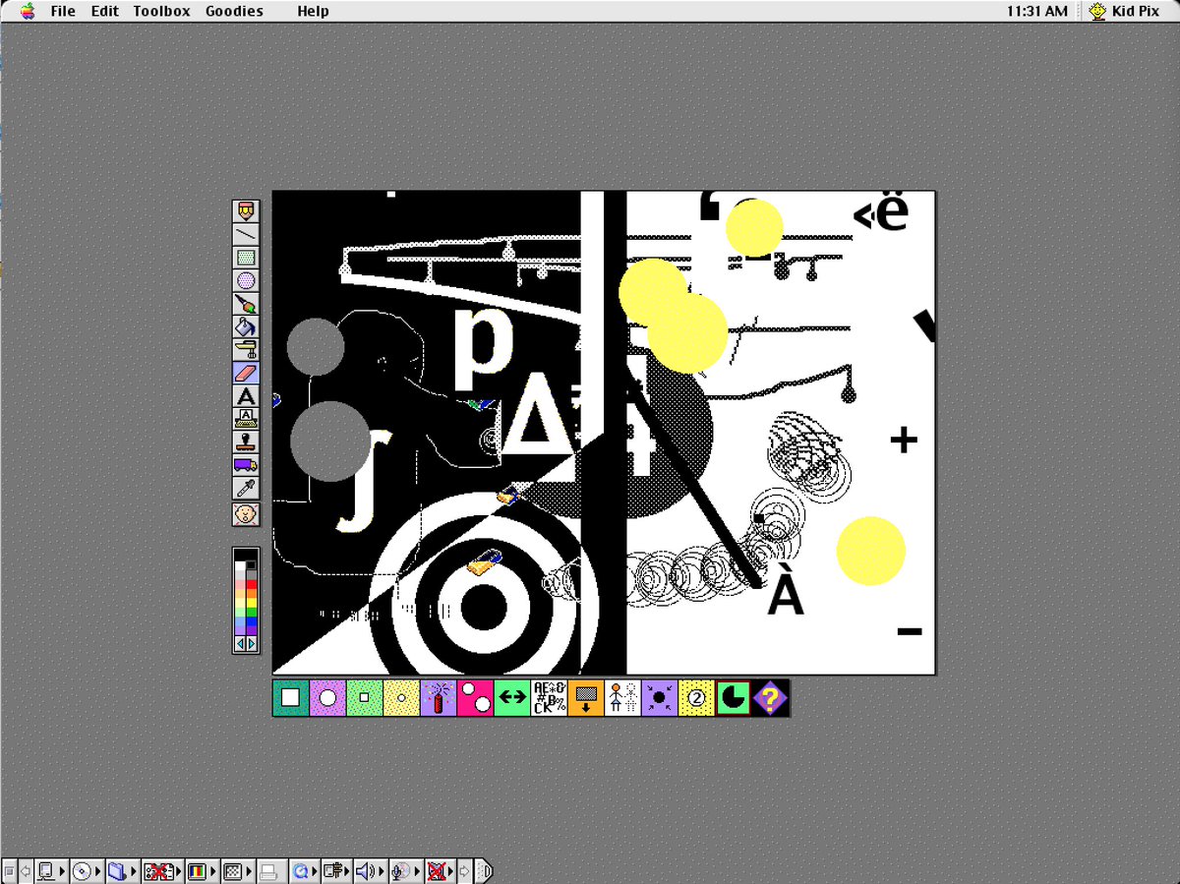Viewport: 1180px width, 884px height.
Task: Open the File menu
Action: tap(63, 11)
